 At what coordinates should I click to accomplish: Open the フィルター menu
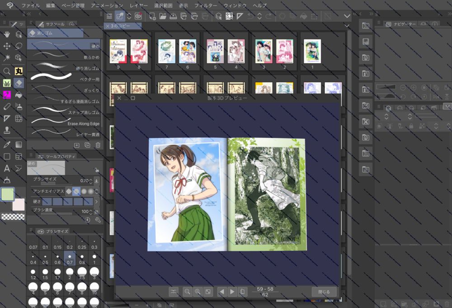click(206, 5)
